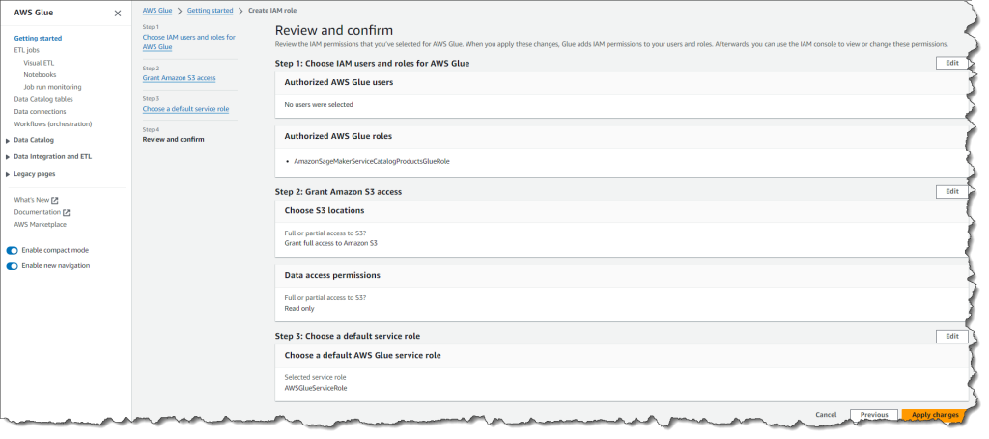The height and width of the screenshot is (439, 989).
Task: Click the Documentation external link icon
Action: [67, 212]
